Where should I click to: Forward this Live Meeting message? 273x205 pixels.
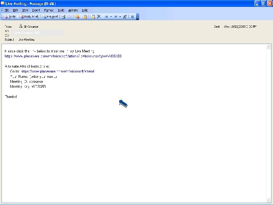[50, 17]
